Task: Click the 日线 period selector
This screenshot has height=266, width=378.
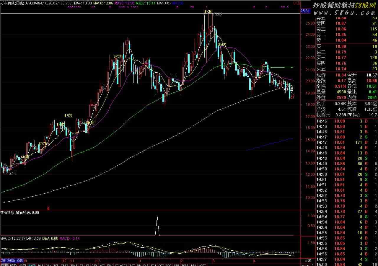Action: [307, 261]
